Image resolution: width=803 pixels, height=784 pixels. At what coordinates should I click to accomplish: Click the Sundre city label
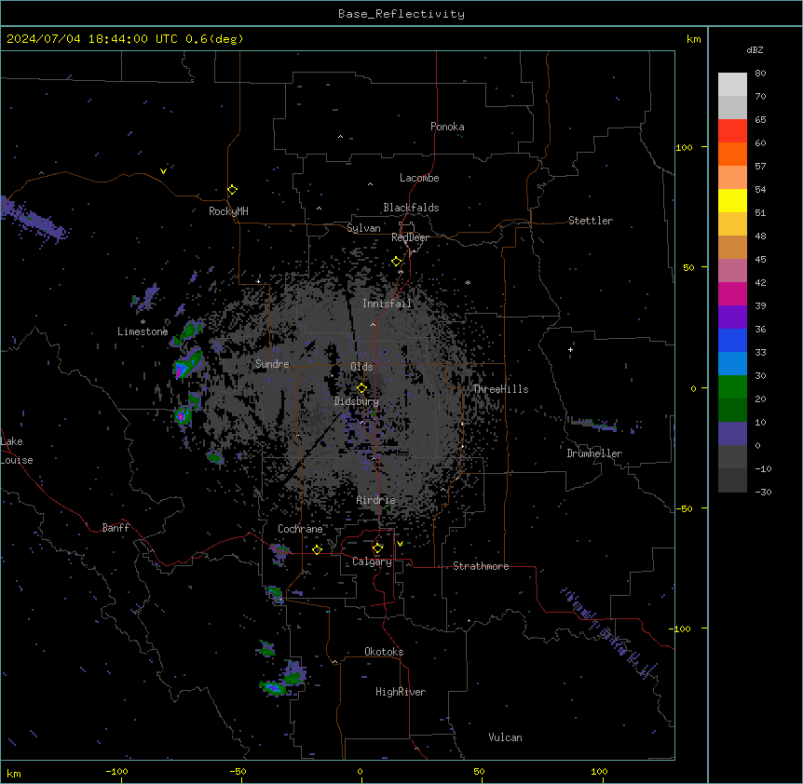pos(272,364)
